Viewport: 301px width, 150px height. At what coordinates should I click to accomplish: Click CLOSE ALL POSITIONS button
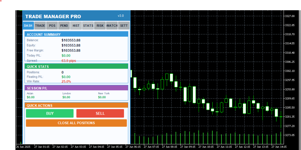click(x=76, y=123)
